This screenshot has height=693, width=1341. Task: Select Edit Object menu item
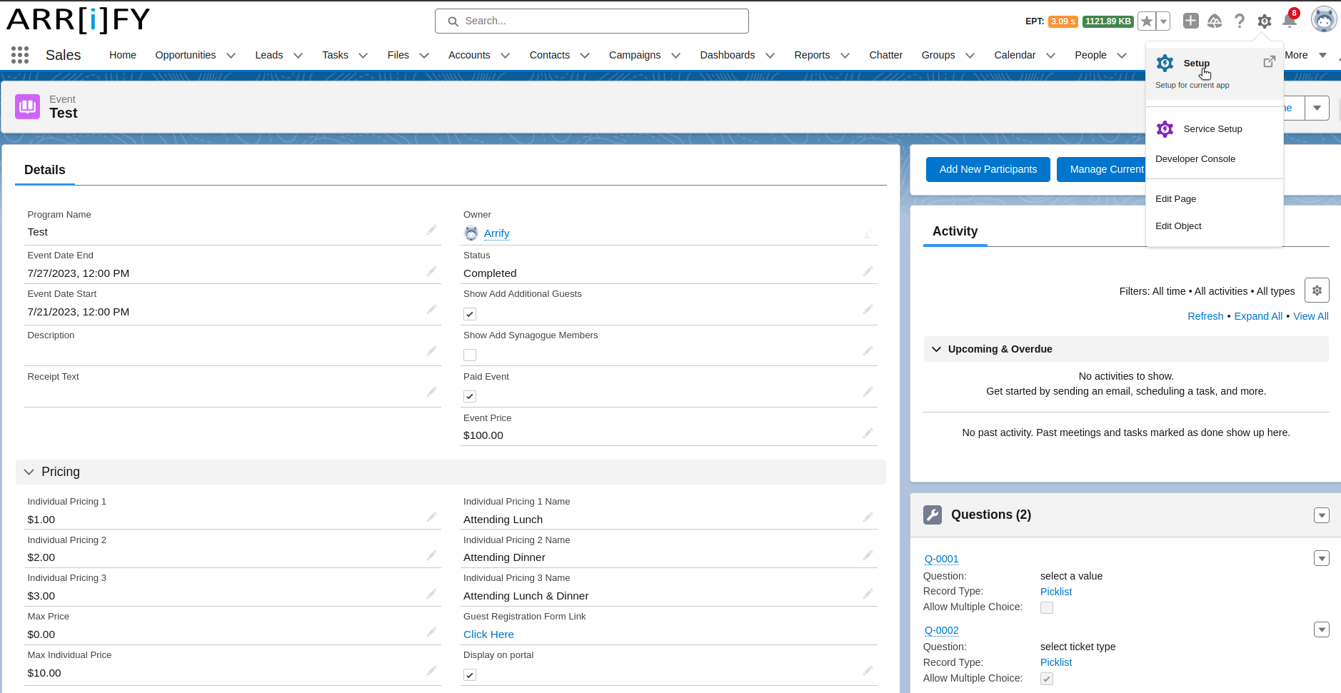click(1178, 226)
